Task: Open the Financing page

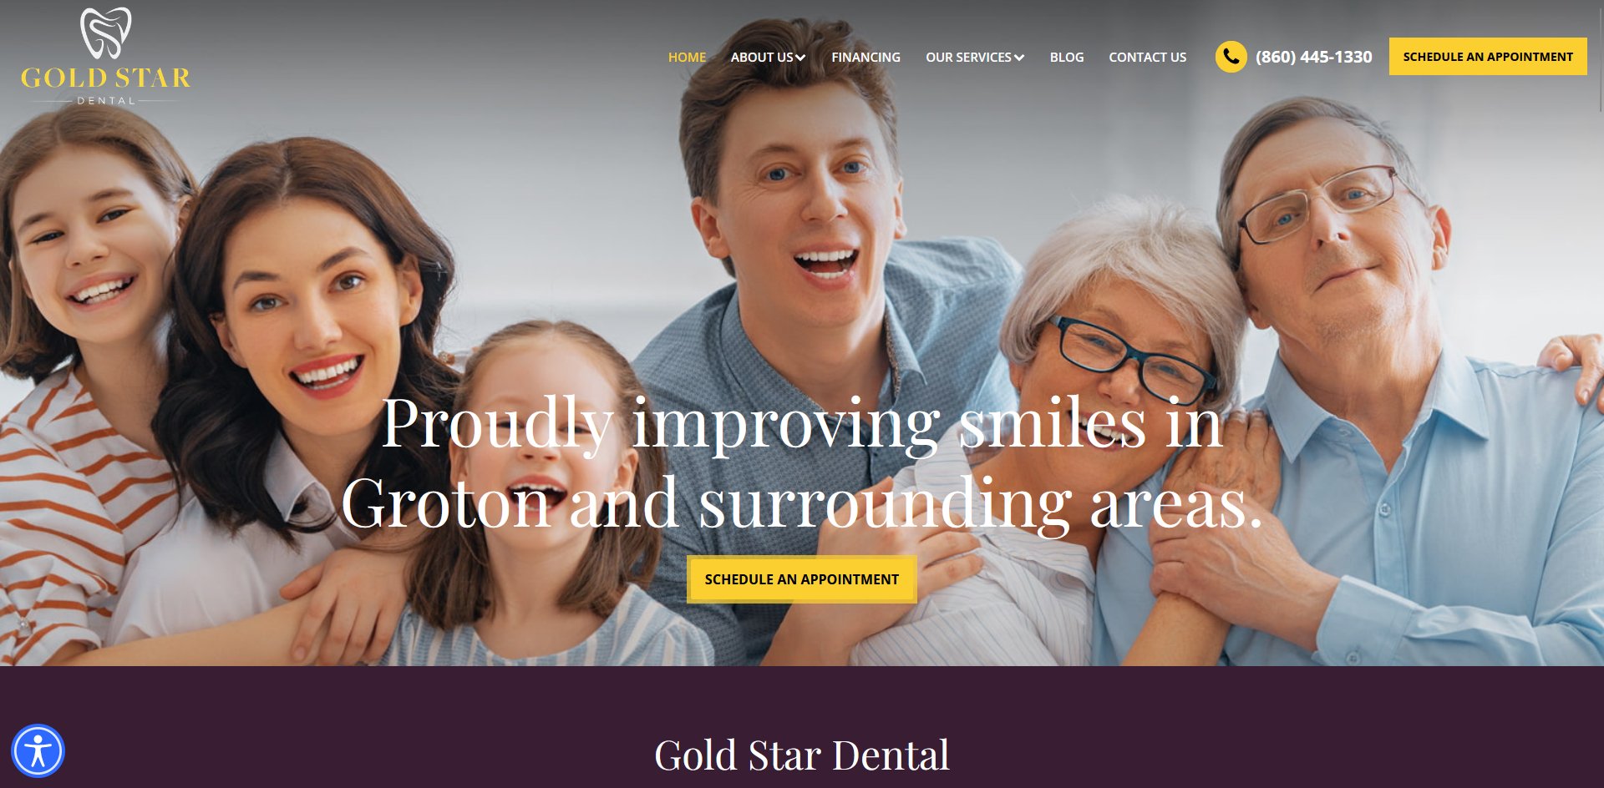Action: (865, 57)
